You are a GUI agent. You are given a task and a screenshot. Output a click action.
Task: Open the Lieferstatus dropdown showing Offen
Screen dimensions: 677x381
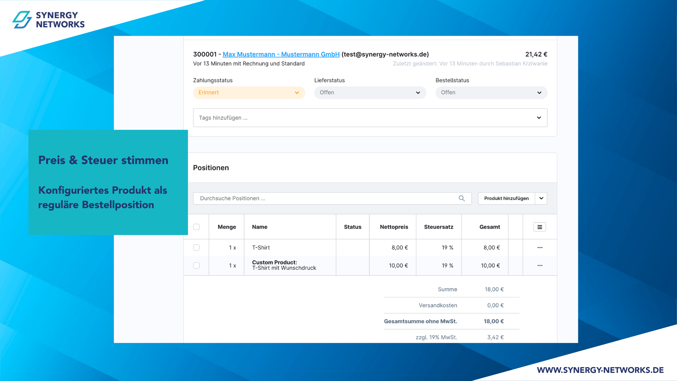[x=370, y=92]
